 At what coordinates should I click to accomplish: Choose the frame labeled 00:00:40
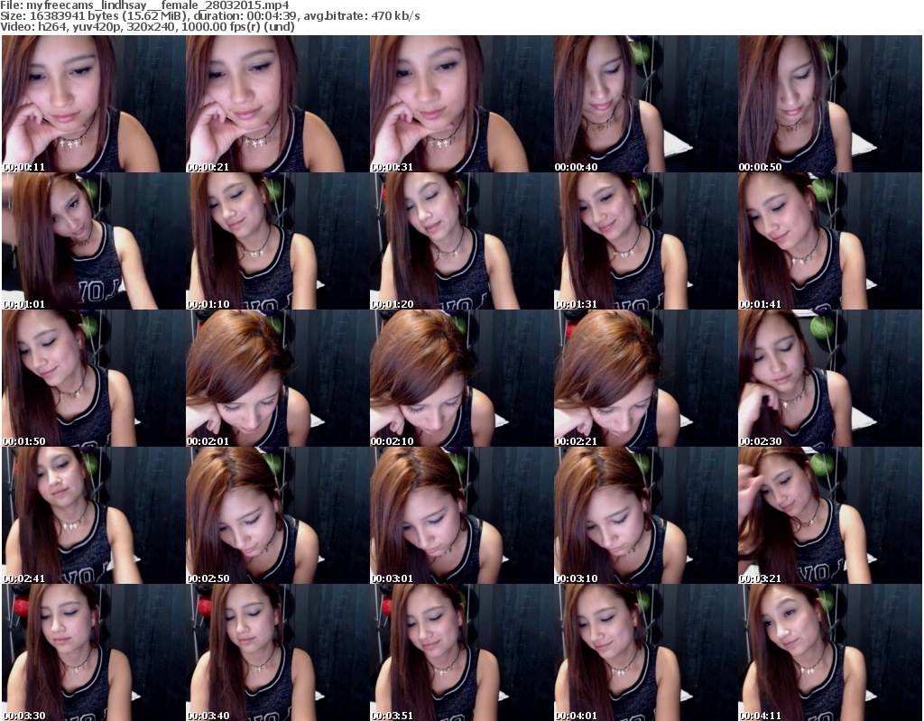click(x=645, y=104)
